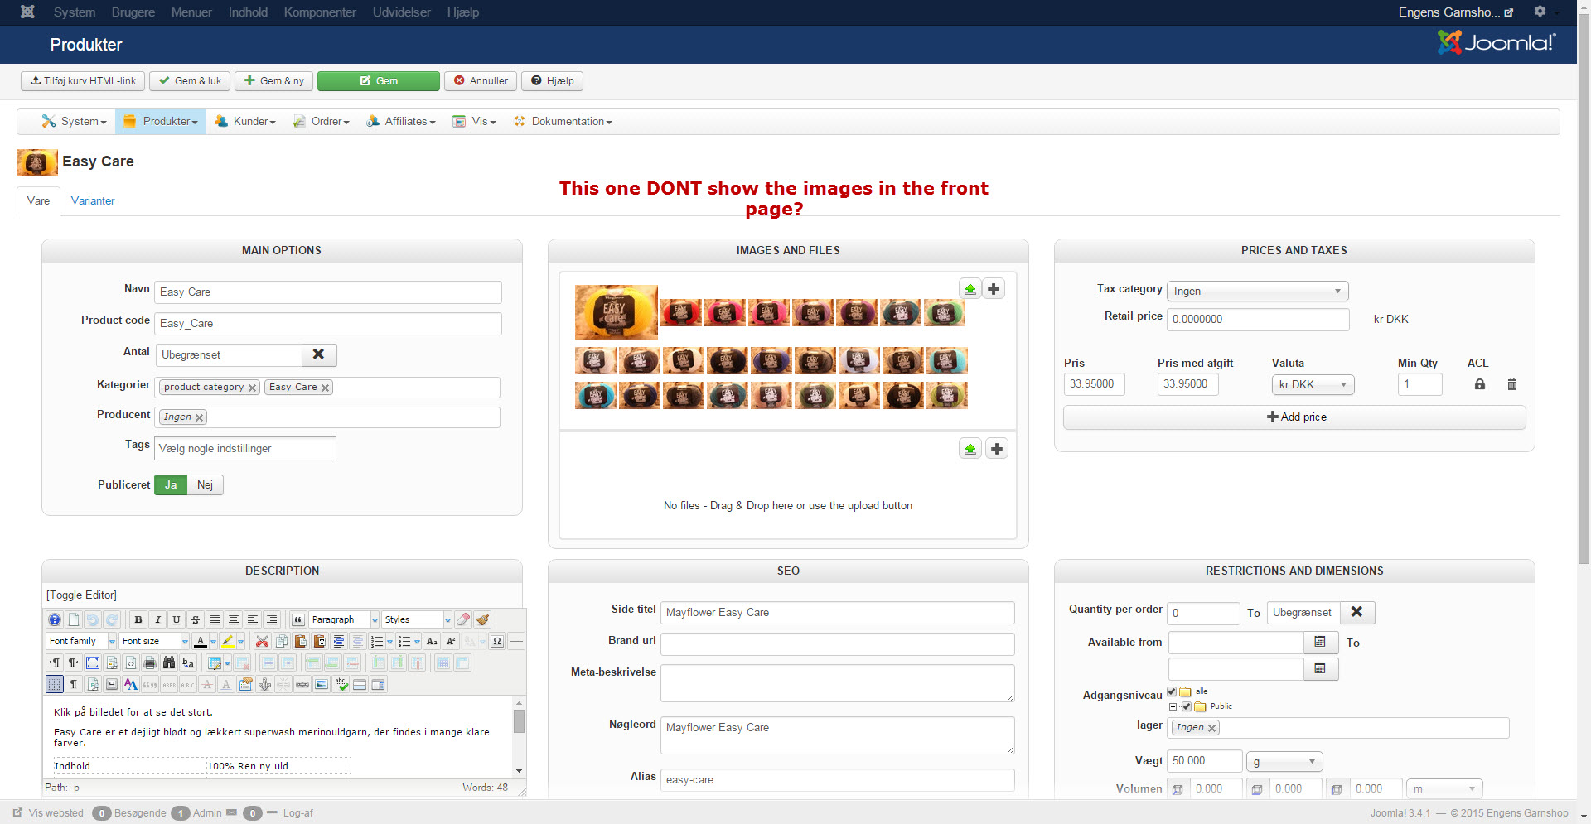Image resolution: width=1591 pixels, height=824 pixels.
Task: Toggle italic formatting in the editor
Action: [x=157, y=619]
